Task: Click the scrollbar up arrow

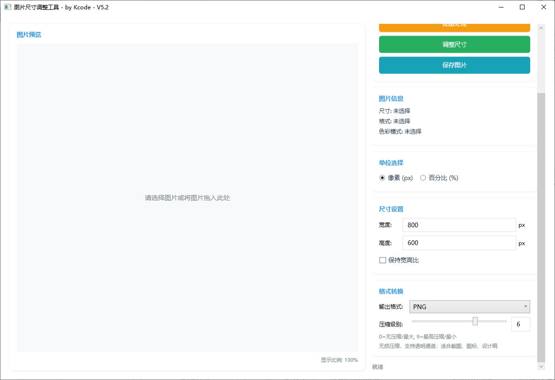Action: coord(541,28)
